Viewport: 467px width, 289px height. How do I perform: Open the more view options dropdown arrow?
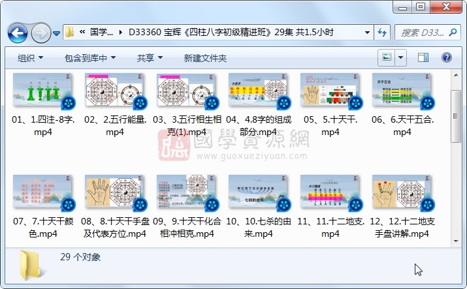(x=401, y=57)
